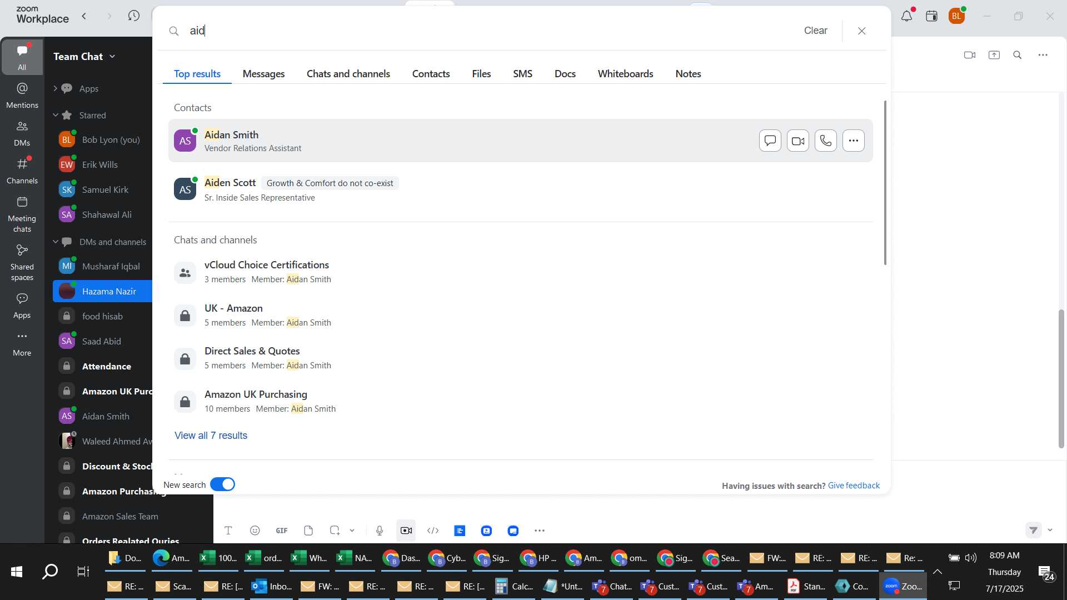Open Amazon UK Purchasing search result
Viewport: 1067px width, 600px height.
(x=520, y=401)
